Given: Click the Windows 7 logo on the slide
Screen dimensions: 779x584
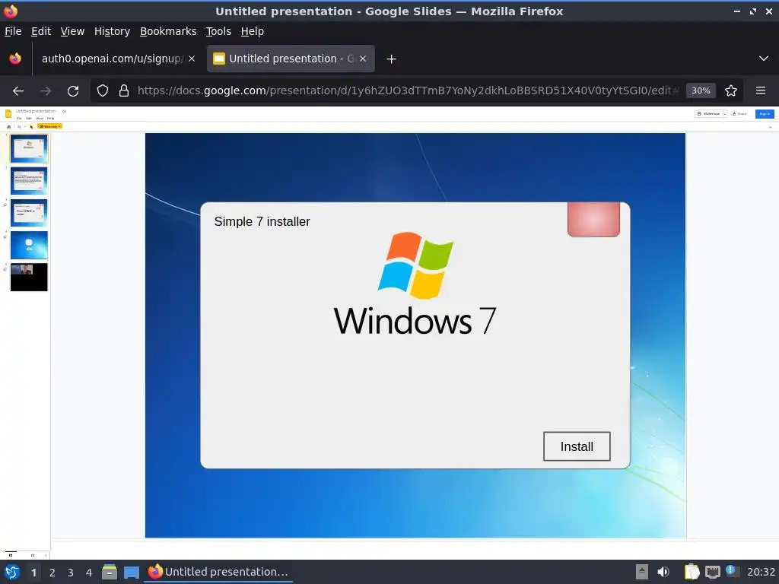Looking at the screenshot, I should 415,283.
